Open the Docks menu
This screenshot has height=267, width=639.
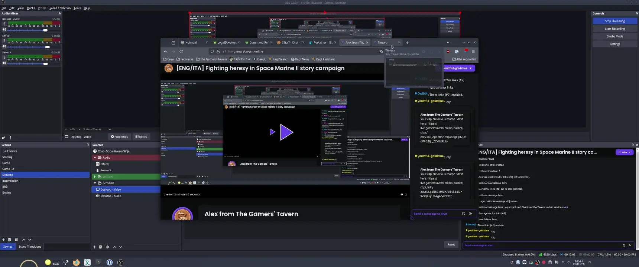(31, 8)
